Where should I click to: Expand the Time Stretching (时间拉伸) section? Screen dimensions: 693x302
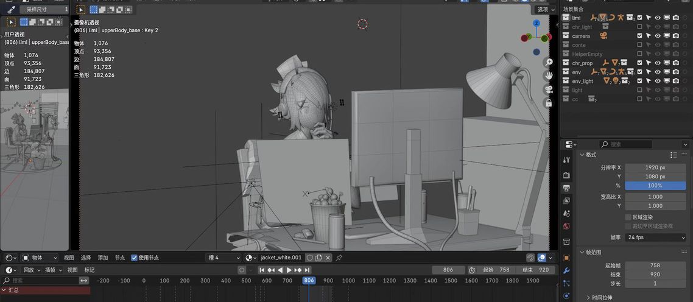pyautogui.click(x=587, y=298)
